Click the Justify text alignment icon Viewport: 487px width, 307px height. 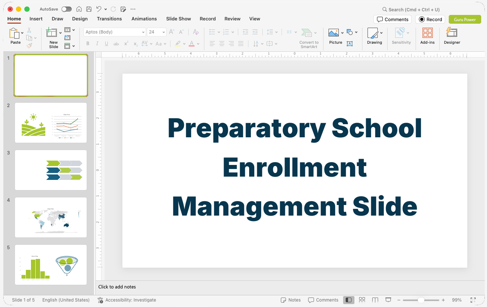tap(241, 44)
